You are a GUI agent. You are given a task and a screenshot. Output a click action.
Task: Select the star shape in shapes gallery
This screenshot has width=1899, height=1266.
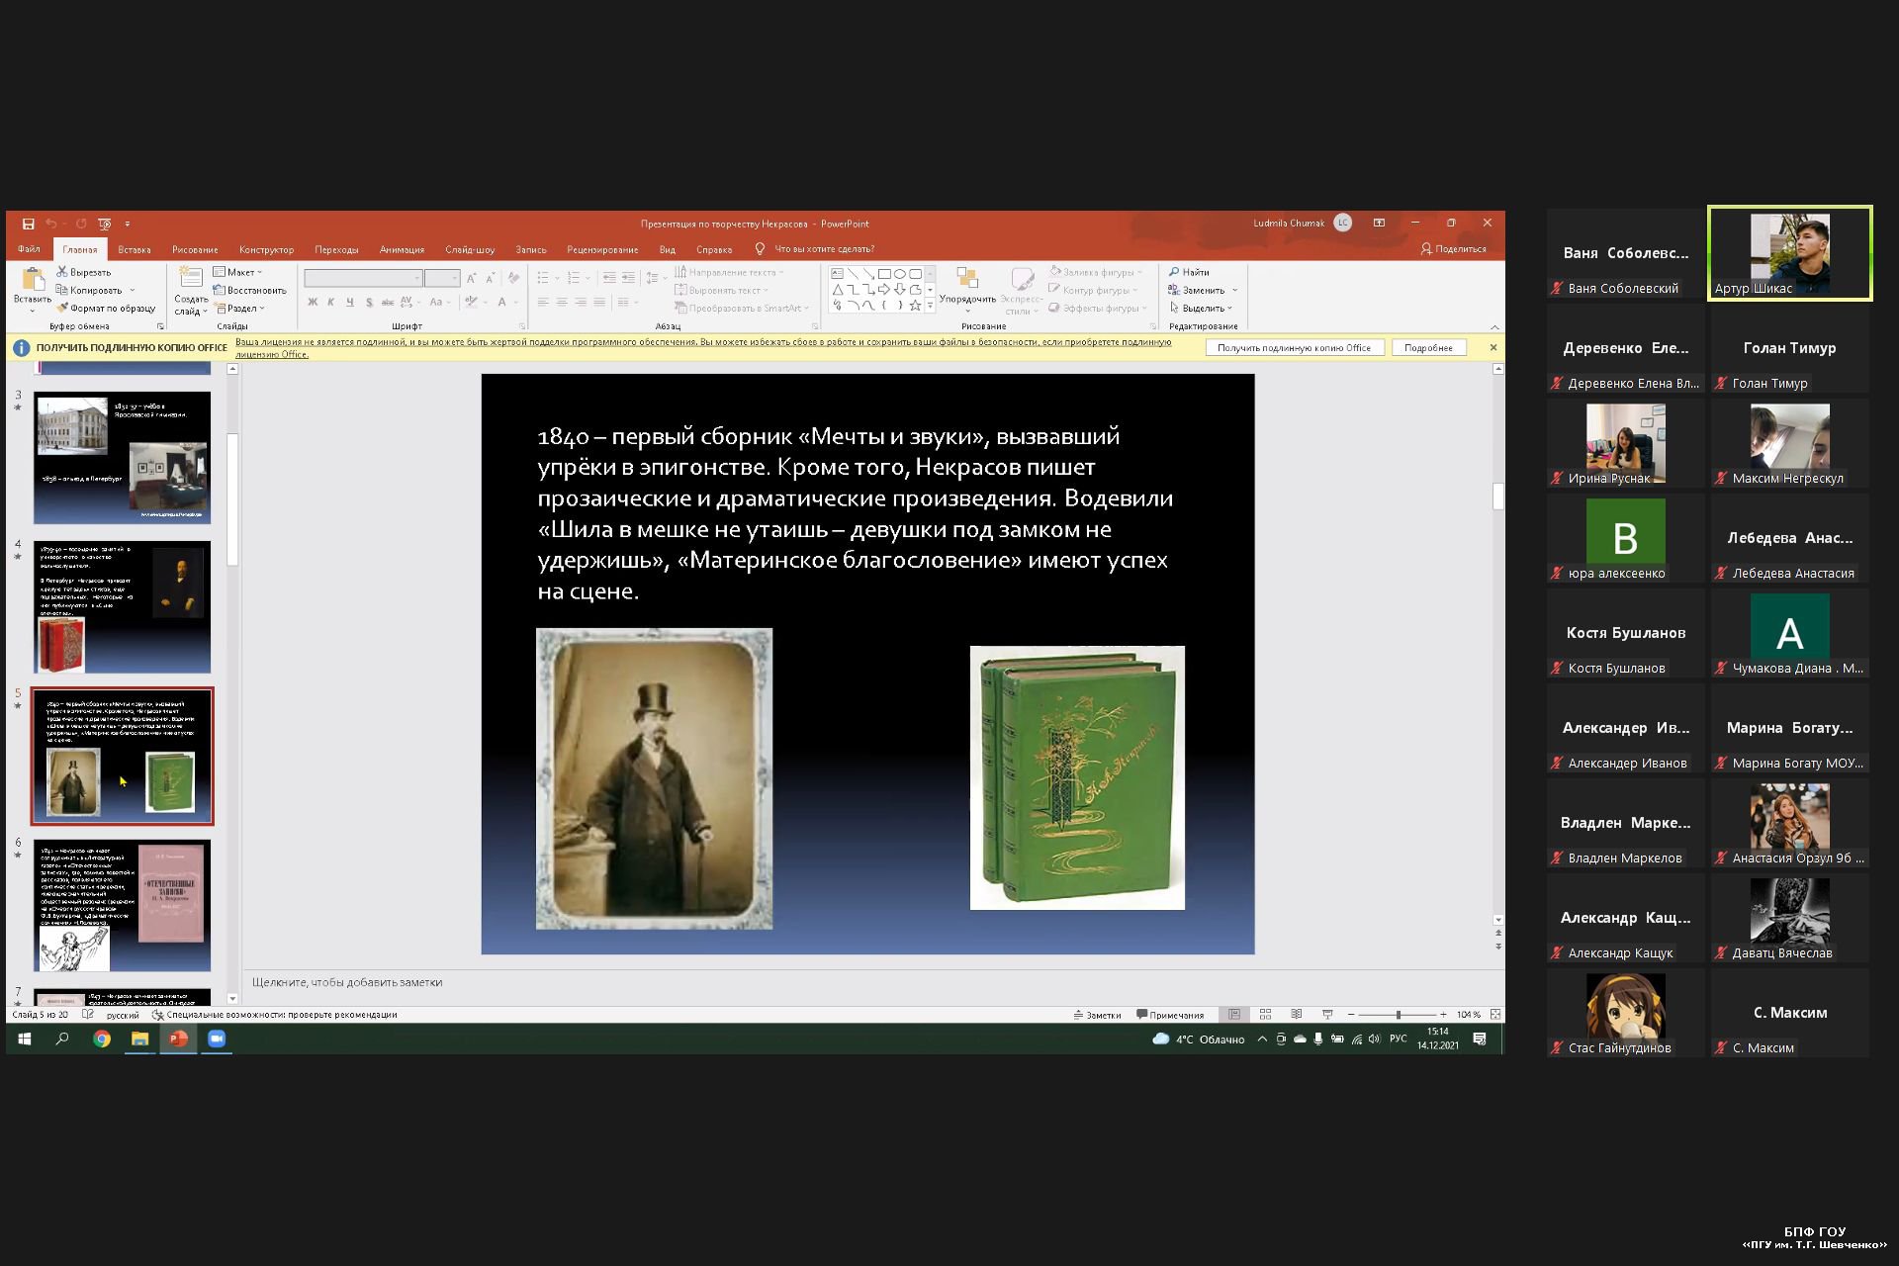(x=915, y=306)
